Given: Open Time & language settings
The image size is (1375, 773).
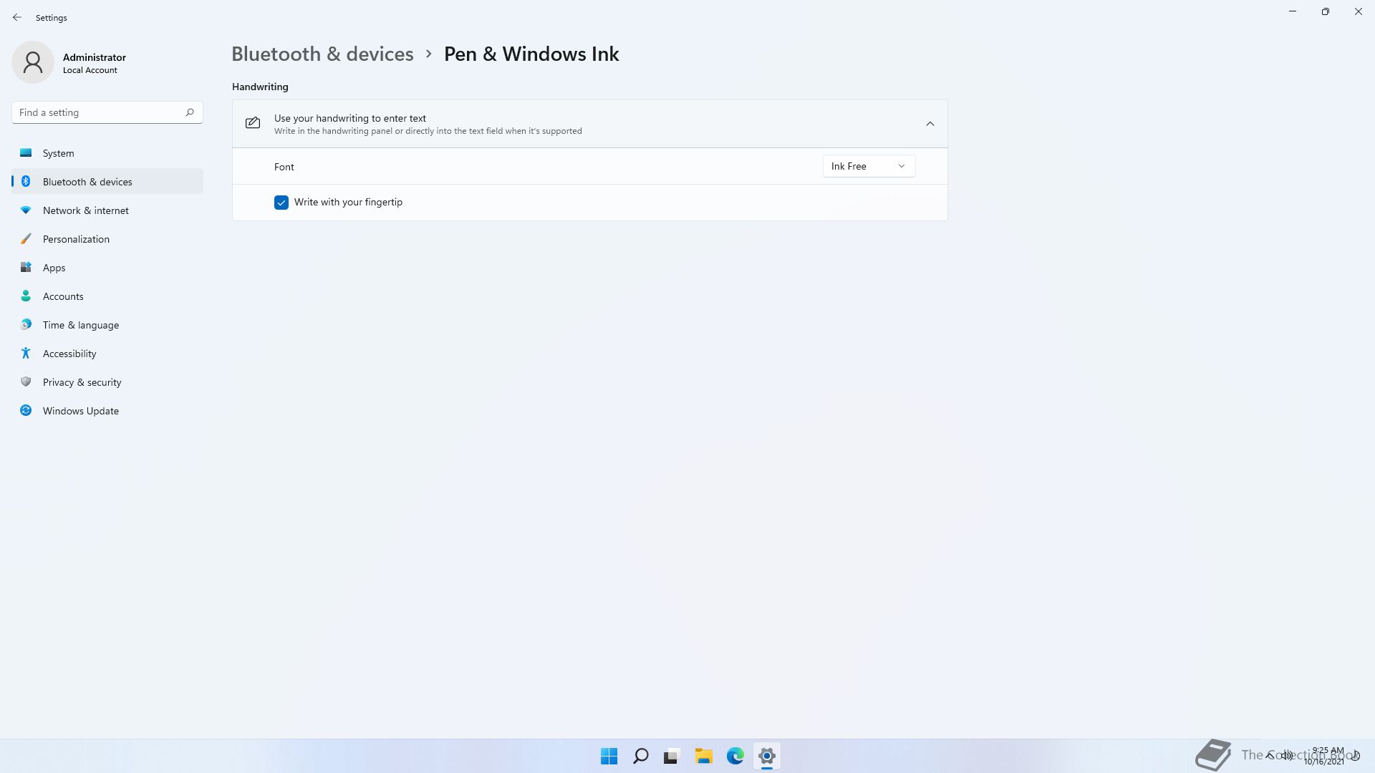Looking at the screenshot, I should [107, 325].
